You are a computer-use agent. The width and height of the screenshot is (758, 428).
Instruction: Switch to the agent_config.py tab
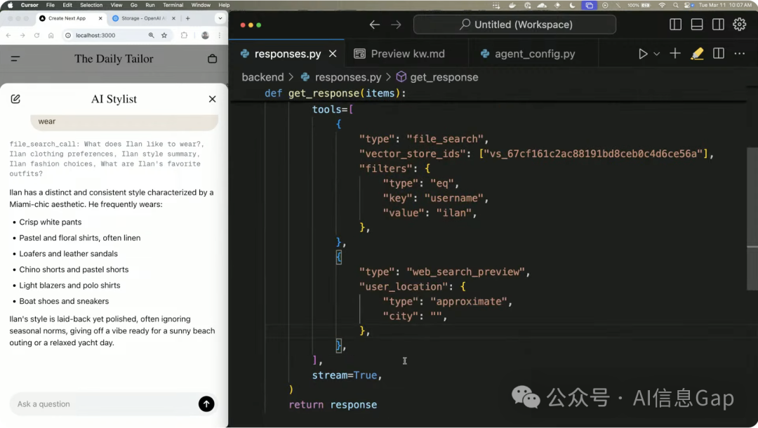527,54
